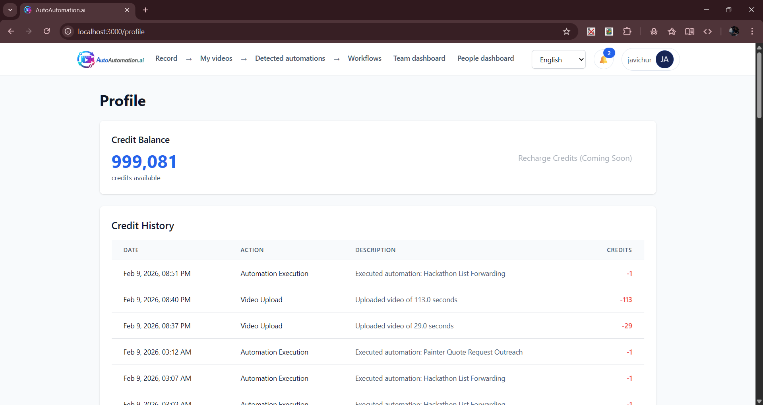Click the DATE column header
The height and width of the screenshot is (405, 763).
pos(131,250)
